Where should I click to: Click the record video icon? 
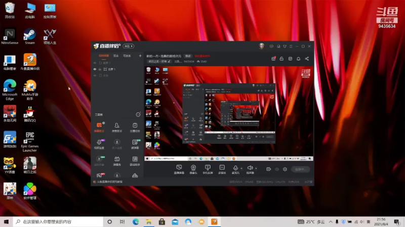[269, 169]
